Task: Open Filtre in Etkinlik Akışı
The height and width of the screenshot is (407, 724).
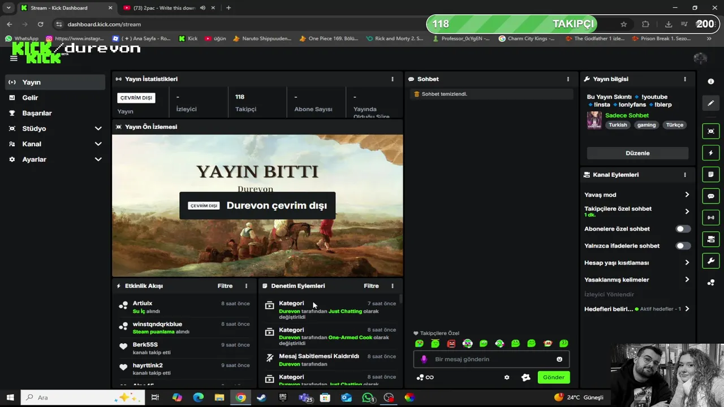Action: 225,286
